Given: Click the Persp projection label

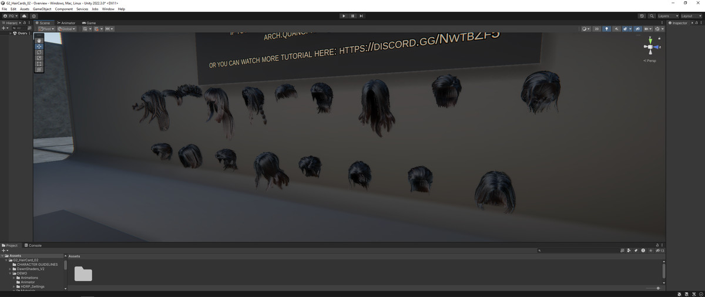Looking at the screenshot, I should coord(650,60).
